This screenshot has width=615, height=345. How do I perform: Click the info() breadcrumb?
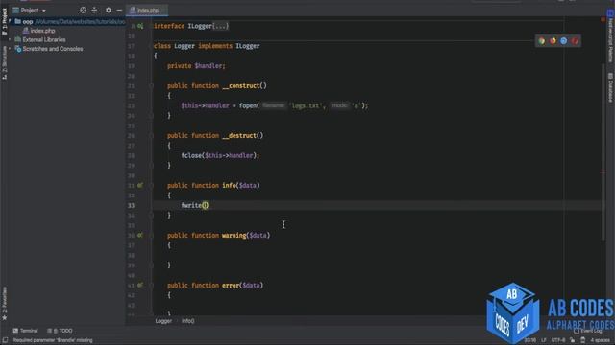[187, 321]
